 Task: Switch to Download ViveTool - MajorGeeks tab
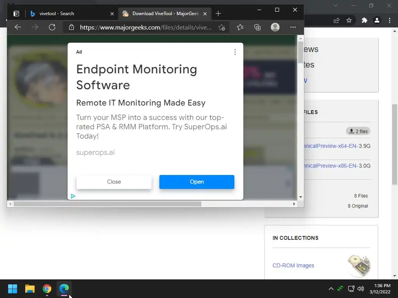(165, 14)
